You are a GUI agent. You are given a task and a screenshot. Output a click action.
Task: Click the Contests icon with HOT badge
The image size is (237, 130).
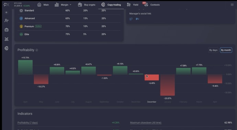click(146, 4)
